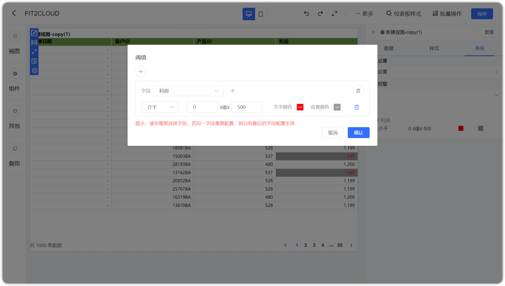
Task: Click highlighted 349 cell in 15003BA row
Action: 317,156
